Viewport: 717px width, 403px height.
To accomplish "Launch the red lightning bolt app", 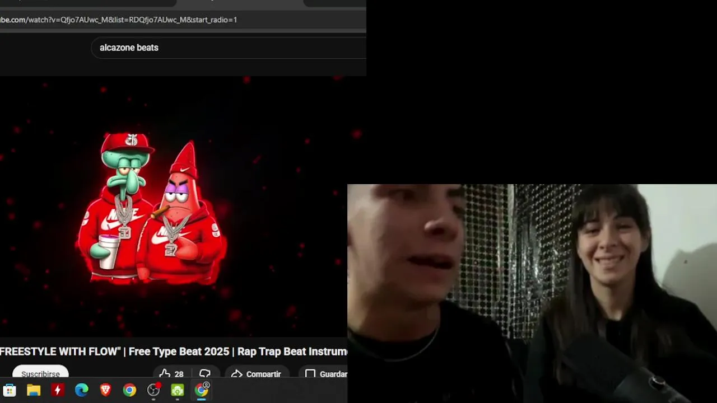I will 57,390.
